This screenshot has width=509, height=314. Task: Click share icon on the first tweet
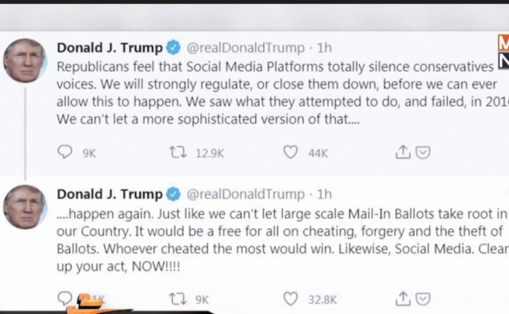(x=403, y=153)
